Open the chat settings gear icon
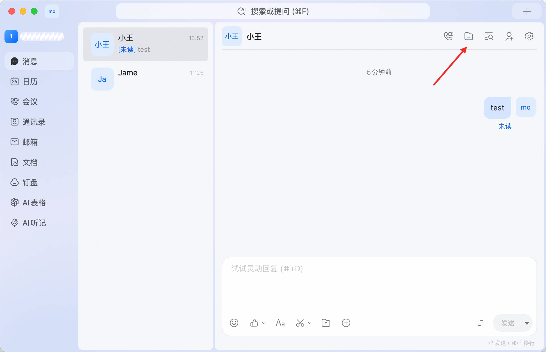The width and height of the screenshot is (546, 352). click(x=529, y=36)
